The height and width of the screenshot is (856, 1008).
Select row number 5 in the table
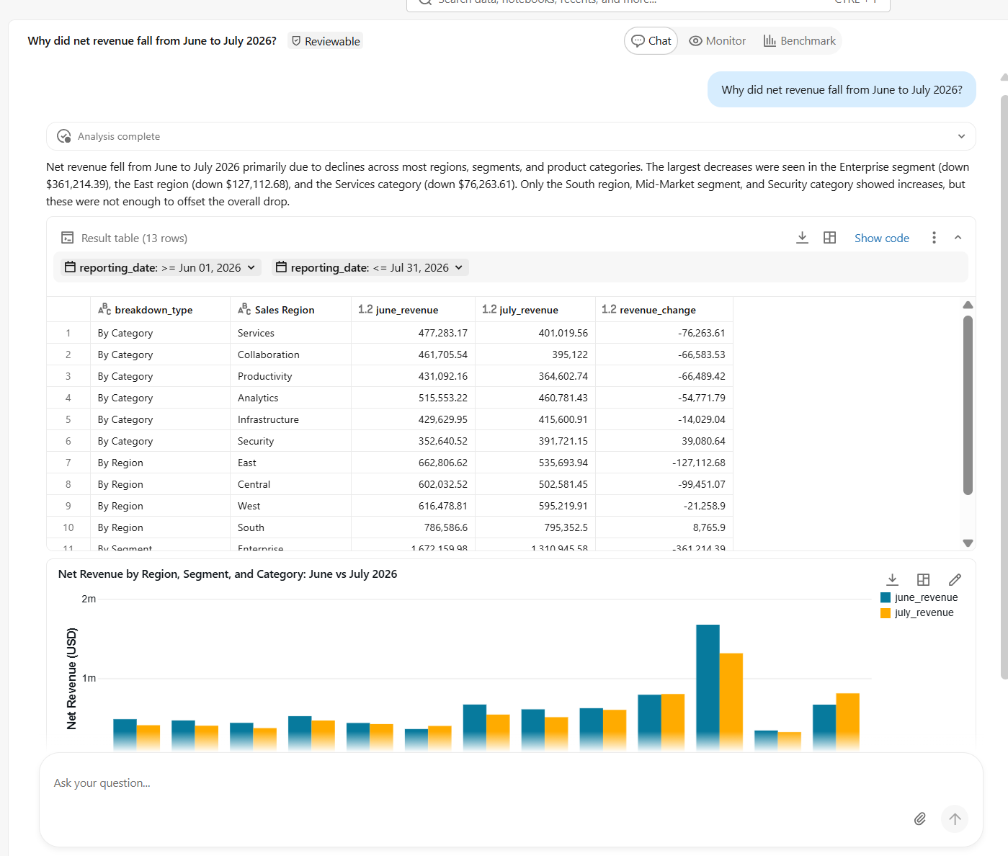pos(68,419)
